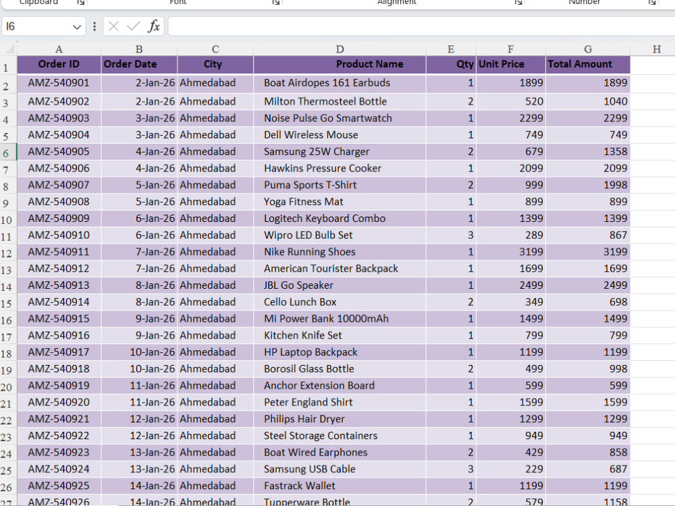
Task: Select column G header
Action: tap(588, 49)
